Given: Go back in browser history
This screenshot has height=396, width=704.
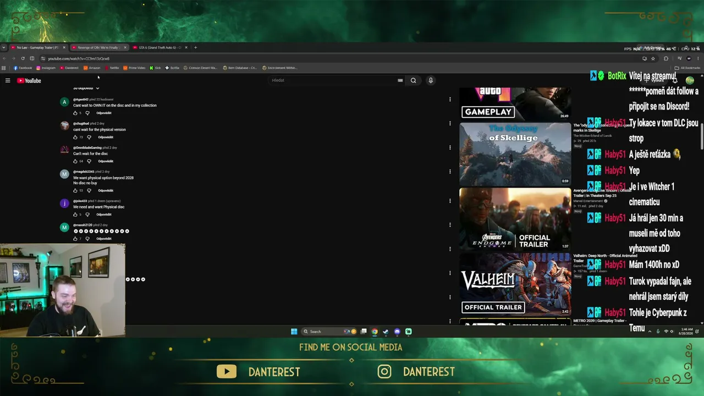Looking at the screenshot, I should tap(4, 58).
